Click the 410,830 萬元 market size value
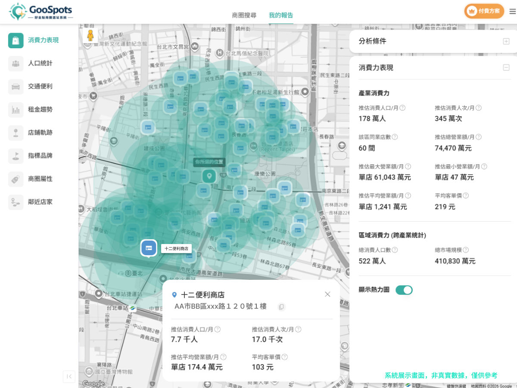Screen dimensions: 517x388 point(455,261)
